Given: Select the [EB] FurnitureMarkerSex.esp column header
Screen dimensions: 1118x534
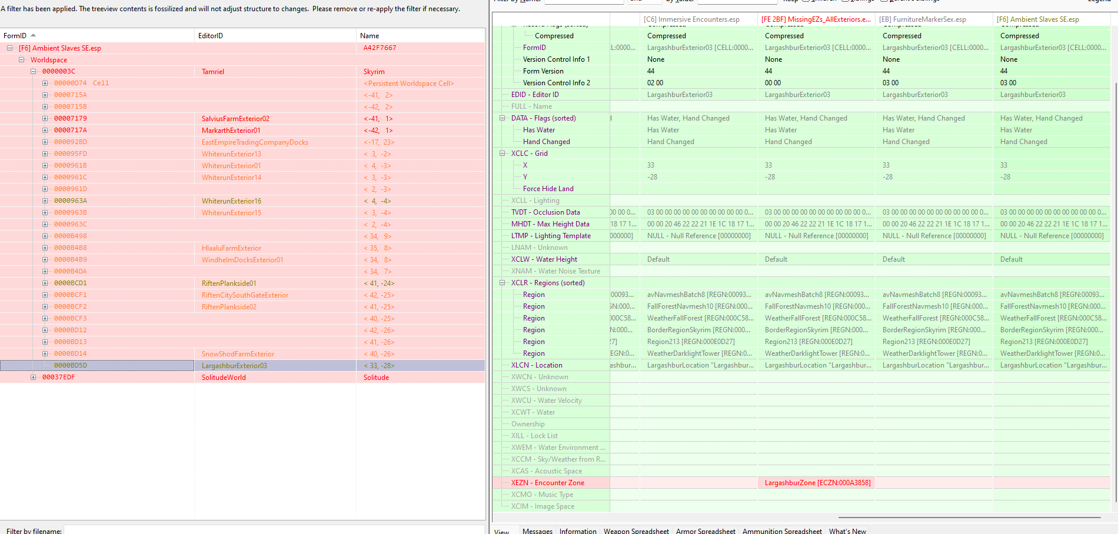Looking at the screenshot, I should coord(934,19).
